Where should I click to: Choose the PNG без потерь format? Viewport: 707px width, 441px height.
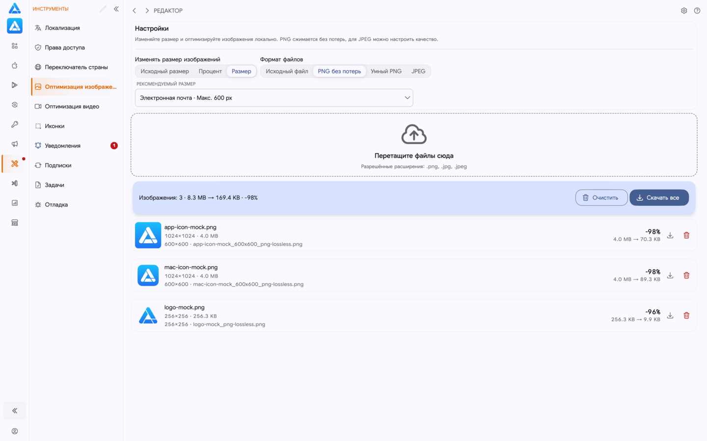[x=339, y=71]
